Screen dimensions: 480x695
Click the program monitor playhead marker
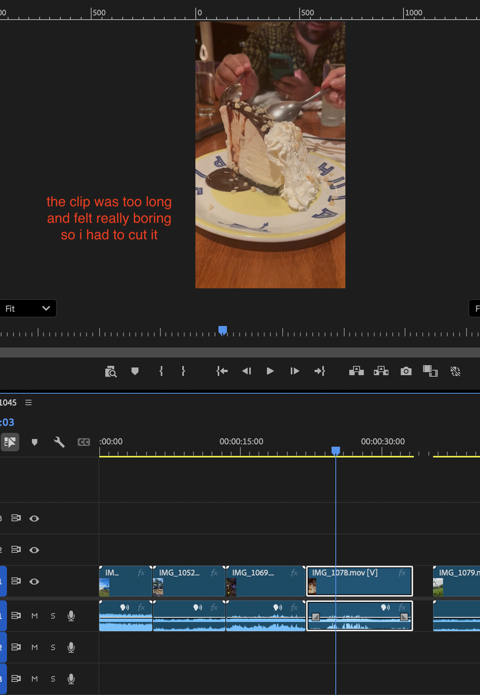click(x=223, y=330)
